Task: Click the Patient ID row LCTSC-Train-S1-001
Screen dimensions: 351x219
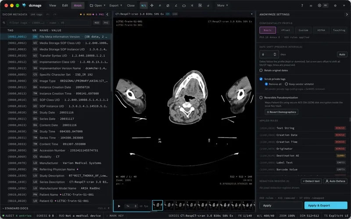Action: 56,201
